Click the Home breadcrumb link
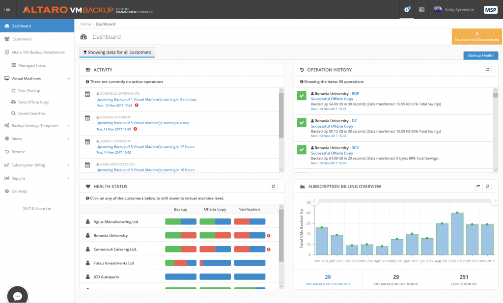This screenshot has height=303, width=503. point(85,24)
